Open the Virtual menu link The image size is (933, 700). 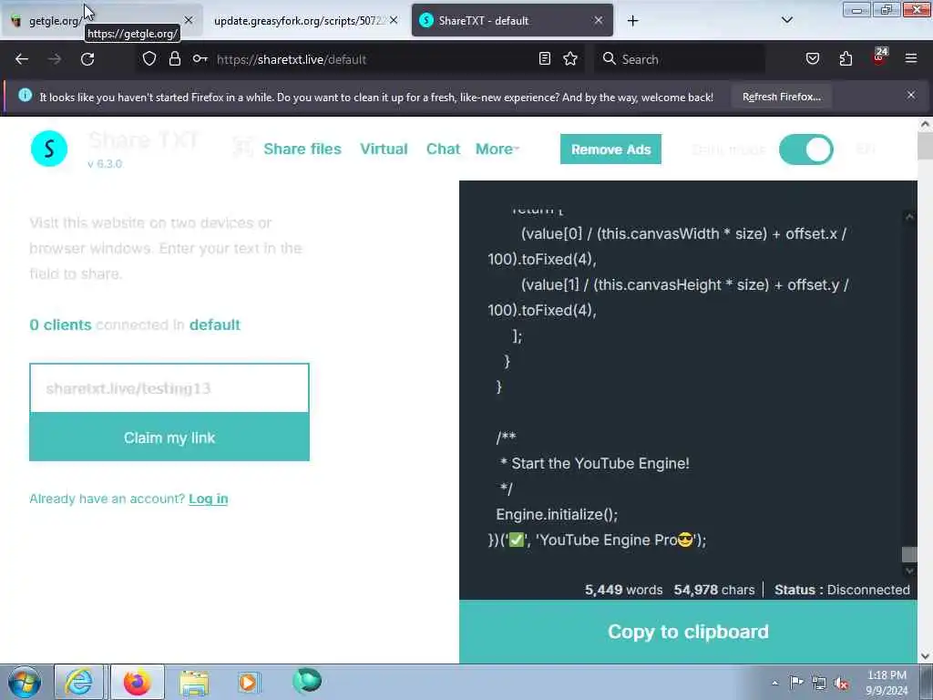(384, 149)
